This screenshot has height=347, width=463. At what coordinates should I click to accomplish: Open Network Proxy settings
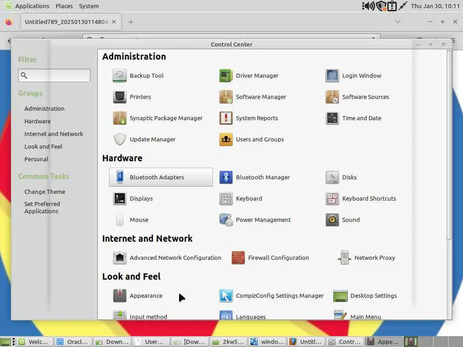coord(366,258)
